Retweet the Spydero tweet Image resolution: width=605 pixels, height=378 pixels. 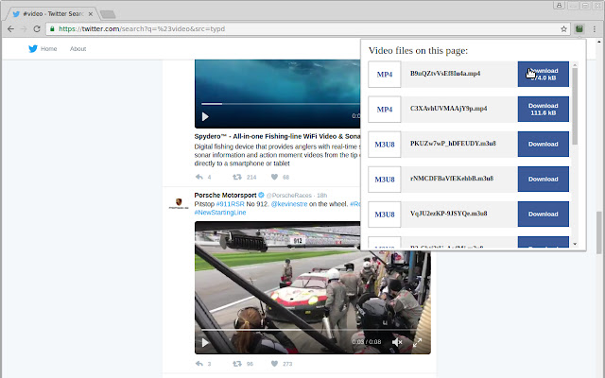click(238, 177)
